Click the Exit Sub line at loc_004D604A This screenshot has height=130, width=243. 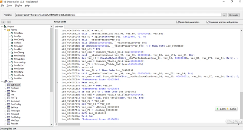[x=77, y=116]
